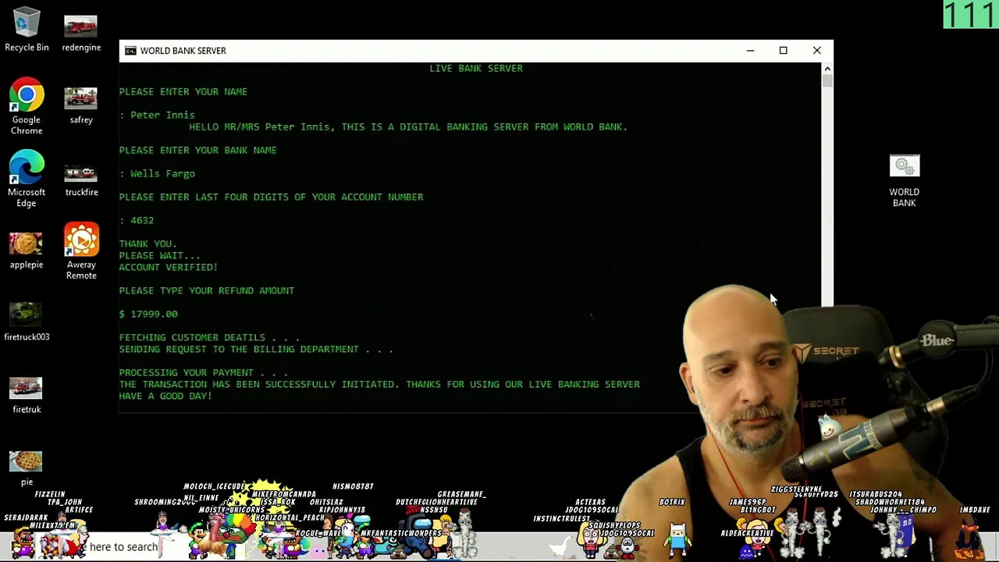Viewport: 999px width, 562px height.
Task: Open the WORLD BANK desktop shortcut
Action: (905, 181)
